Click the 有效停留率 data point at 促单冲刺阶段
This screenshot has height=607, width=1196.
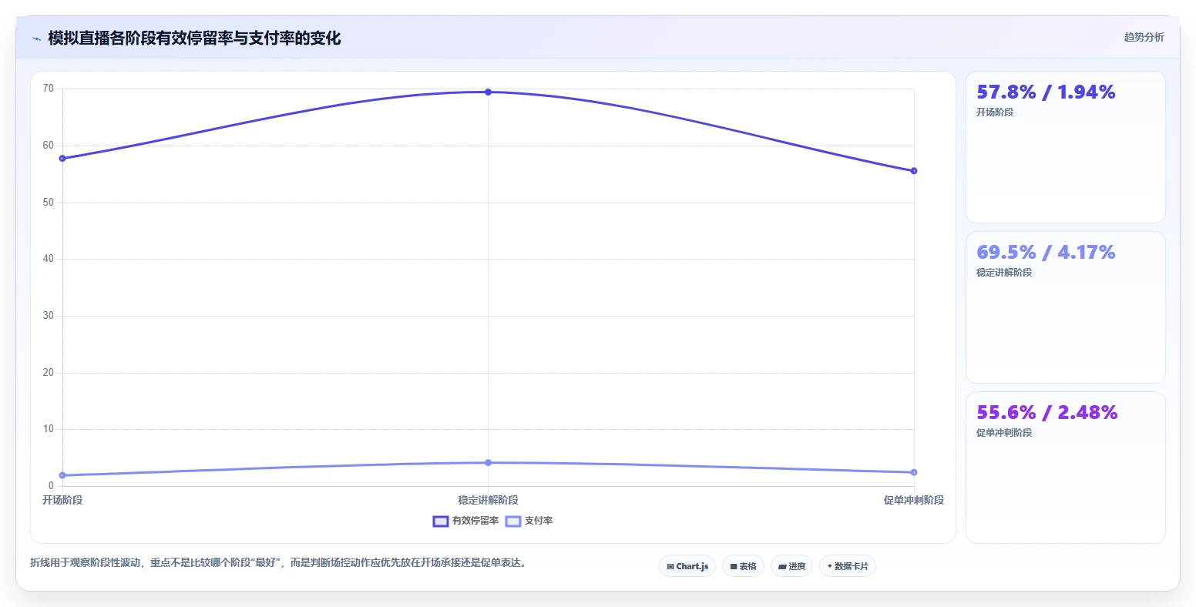pos(914,171)
